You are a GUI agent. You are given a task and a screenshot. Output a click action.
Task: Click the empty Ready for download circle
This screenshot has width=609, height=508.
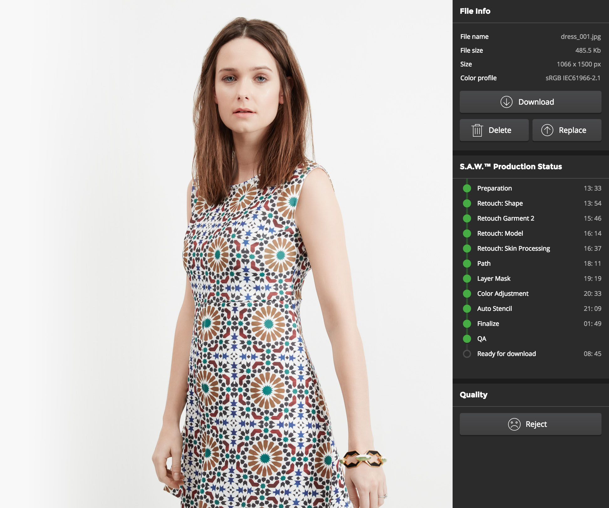467,354
